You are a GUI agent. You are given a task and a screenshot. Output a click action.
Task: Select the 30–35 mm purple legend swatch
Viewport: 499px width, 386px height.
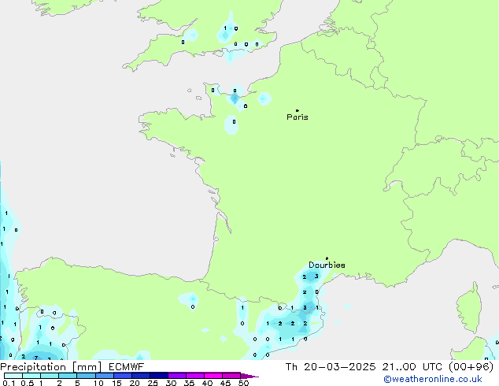coord(177,376)
